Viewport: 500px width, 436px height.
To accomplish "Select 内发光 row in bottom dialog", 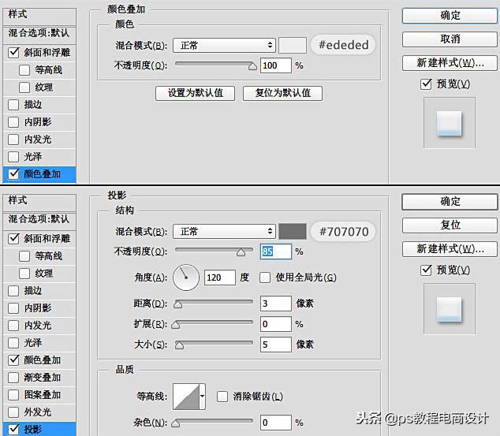I will (x=39, y=326).
